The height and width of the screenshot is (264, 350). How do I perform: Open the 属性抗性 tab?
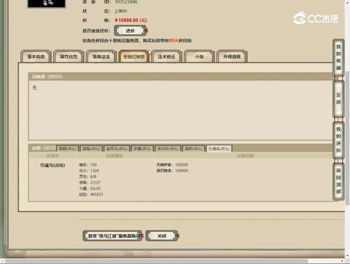pyautogui.click(x=68, y=56)
